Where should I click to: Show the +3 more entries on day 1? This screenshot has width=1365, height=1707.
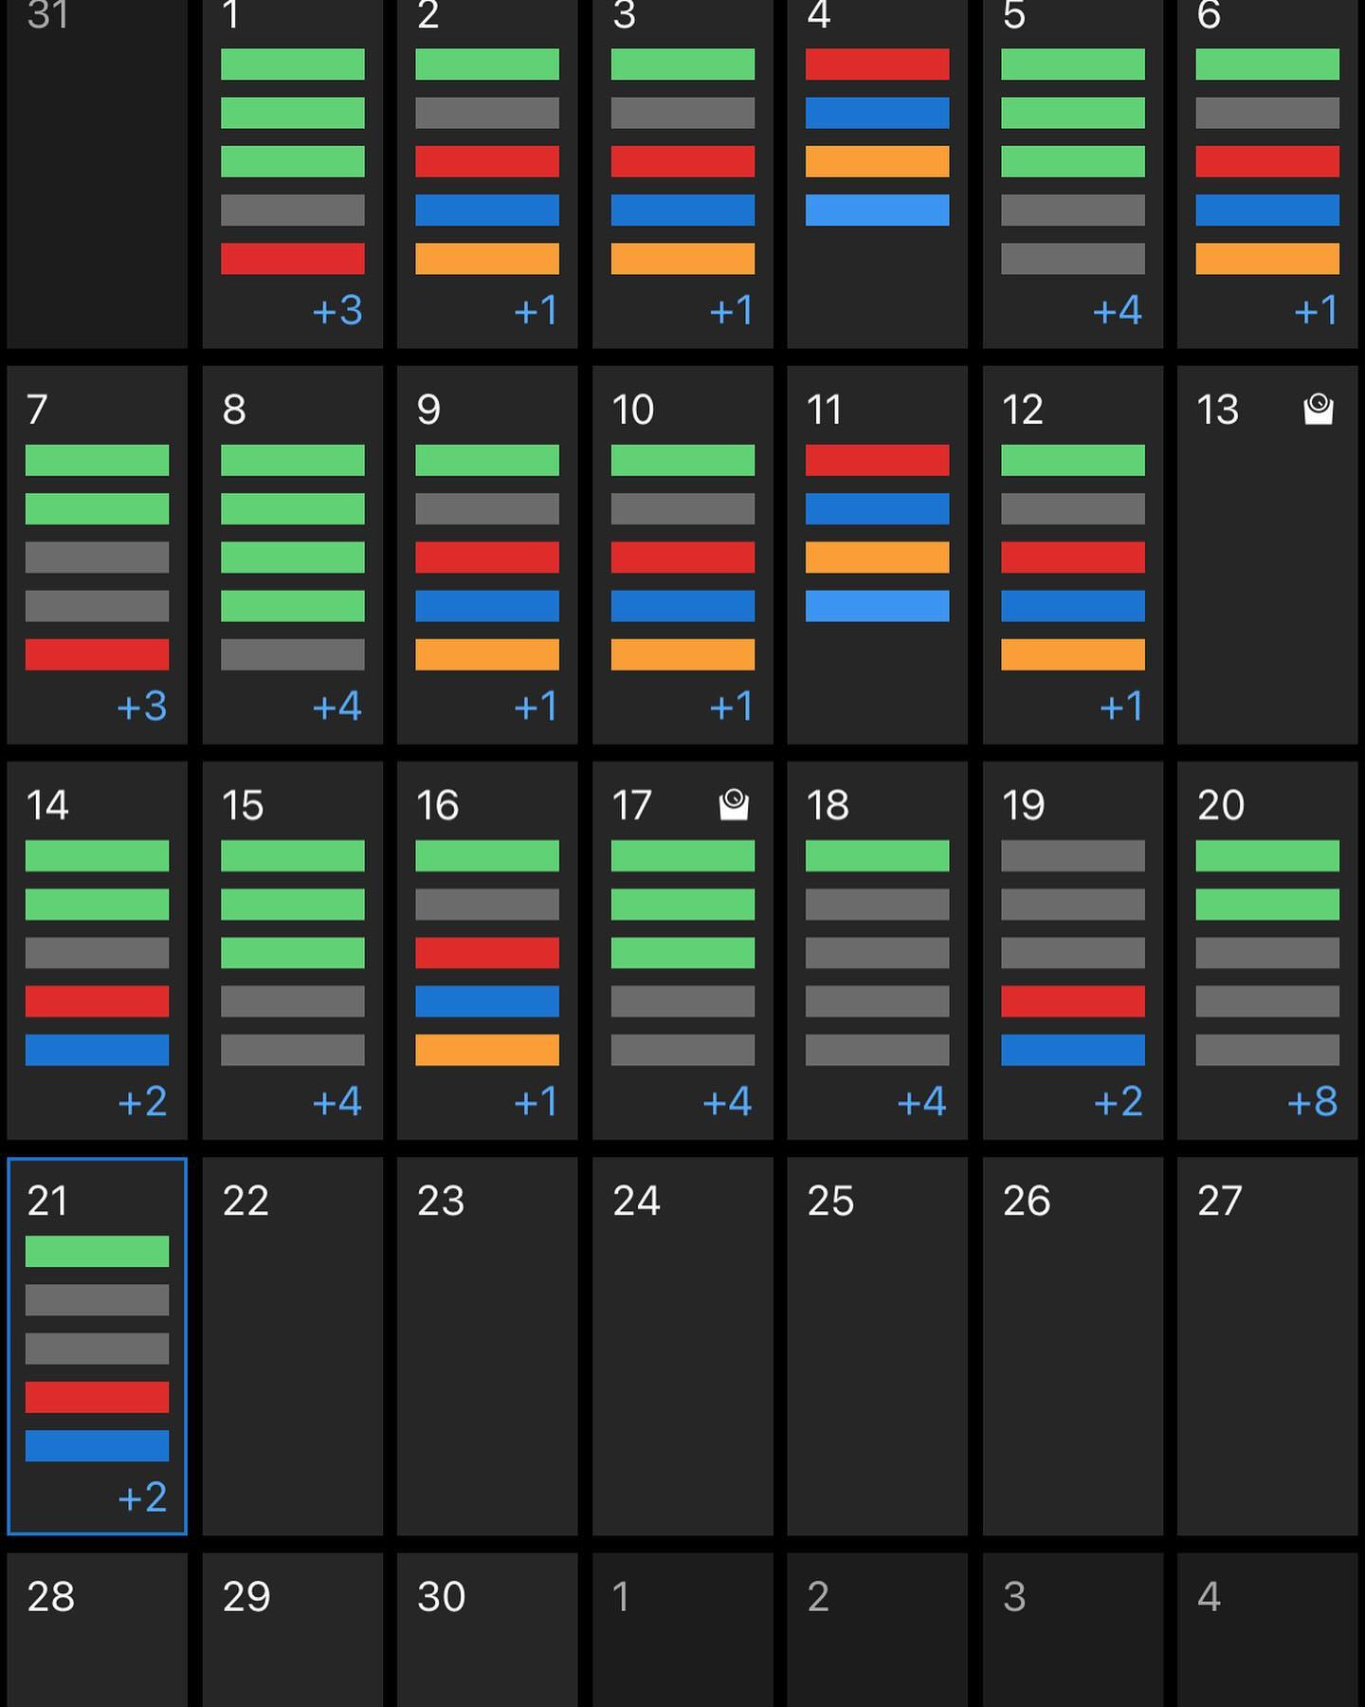coord(337,311)
